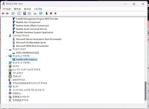Click the ソフトウェア デバイス category label

coord(21,36)
